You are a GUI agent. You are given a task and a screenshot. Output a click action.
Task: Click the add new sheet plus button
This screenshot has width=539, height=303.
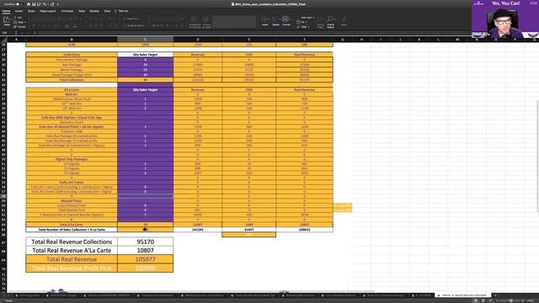pos(495,295)
